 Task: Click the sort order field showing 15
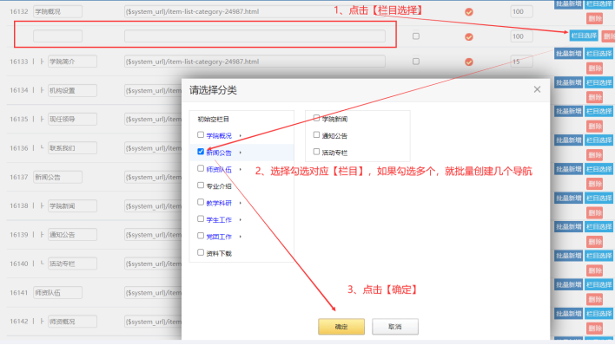point(521,62)
